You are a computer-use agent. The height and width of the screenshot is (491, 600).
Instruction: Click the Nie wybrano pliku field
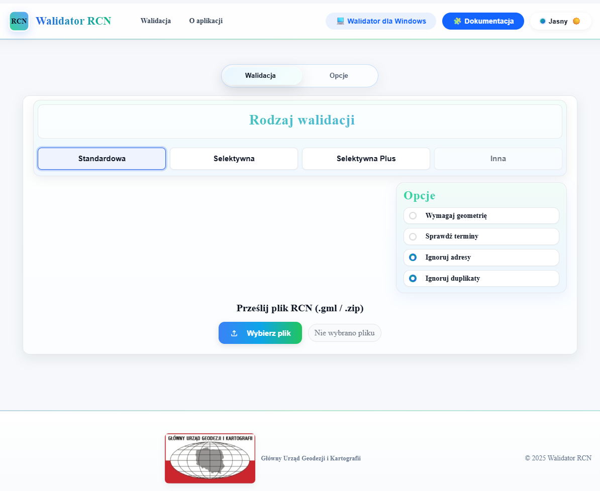pos(345,333)
